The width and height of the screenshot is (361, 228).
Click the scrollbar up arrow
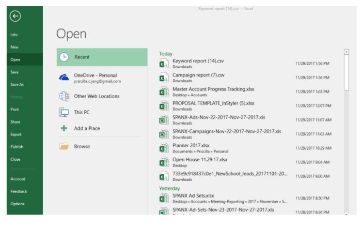[x=346, y=52]
